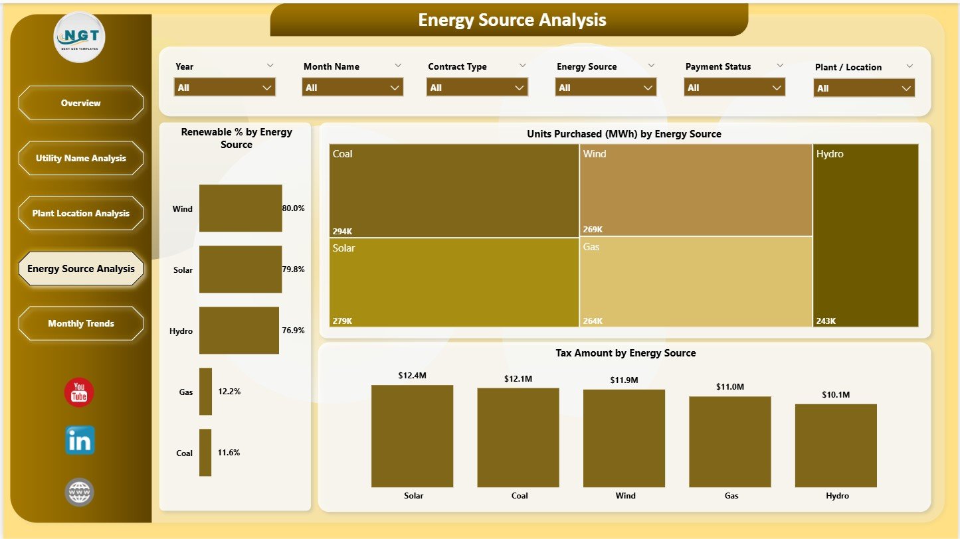
Task: Click the LinkedIn icon in the sidebar
Action: tap(78, 440)
